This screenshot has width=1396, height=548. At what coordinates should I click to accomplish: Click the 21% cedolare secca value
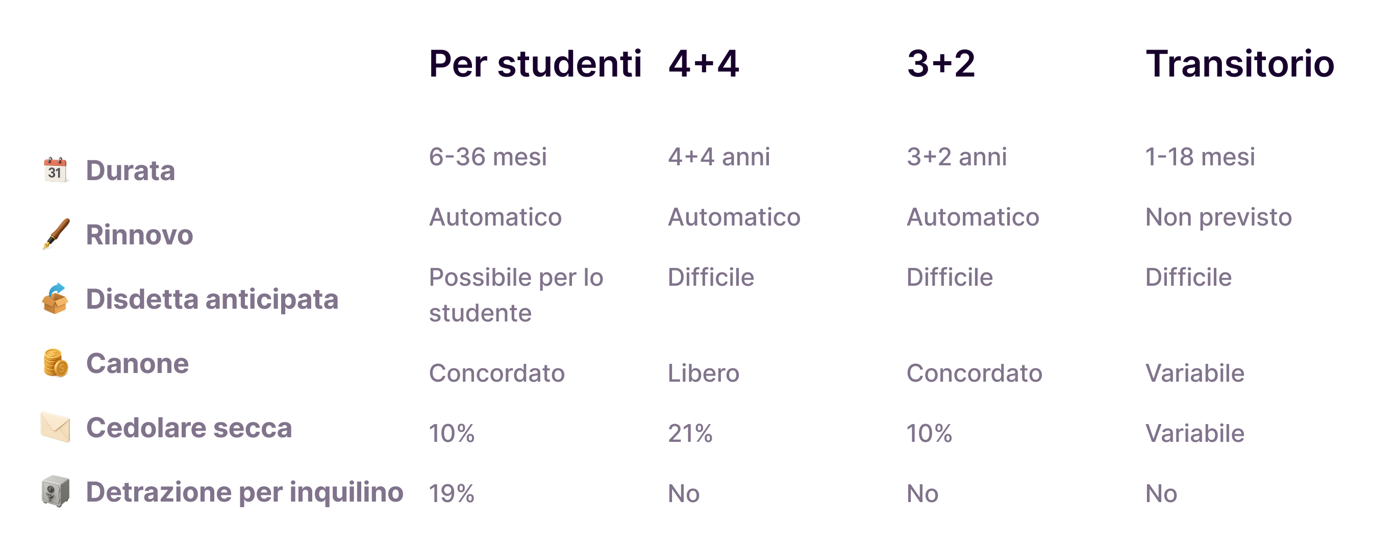click(690, 434)
